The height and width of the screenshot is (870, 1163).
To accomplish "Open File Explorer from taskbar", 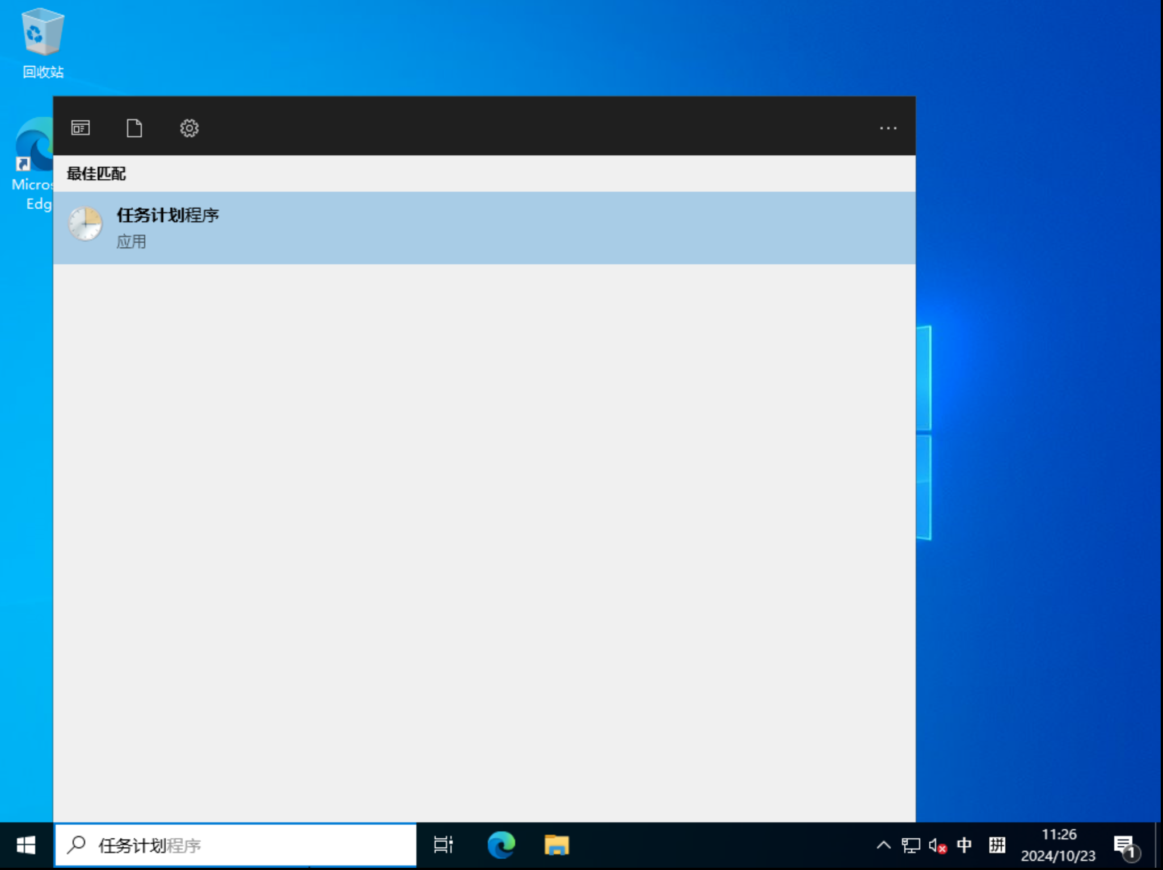I will pos(557,845).
